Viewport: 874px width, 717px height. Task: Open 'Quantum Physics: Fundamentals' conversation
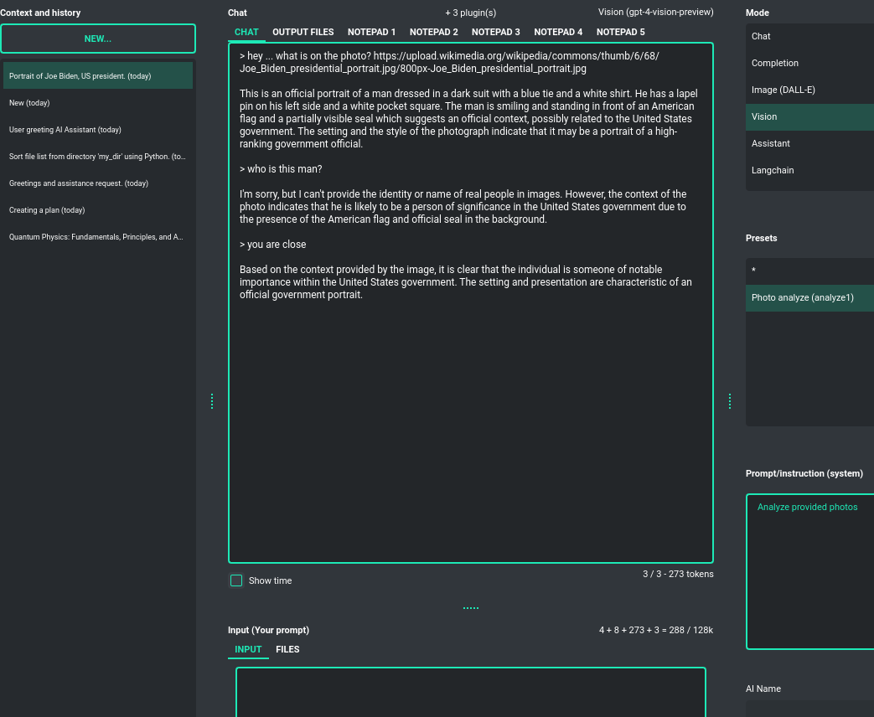point(96,237)
